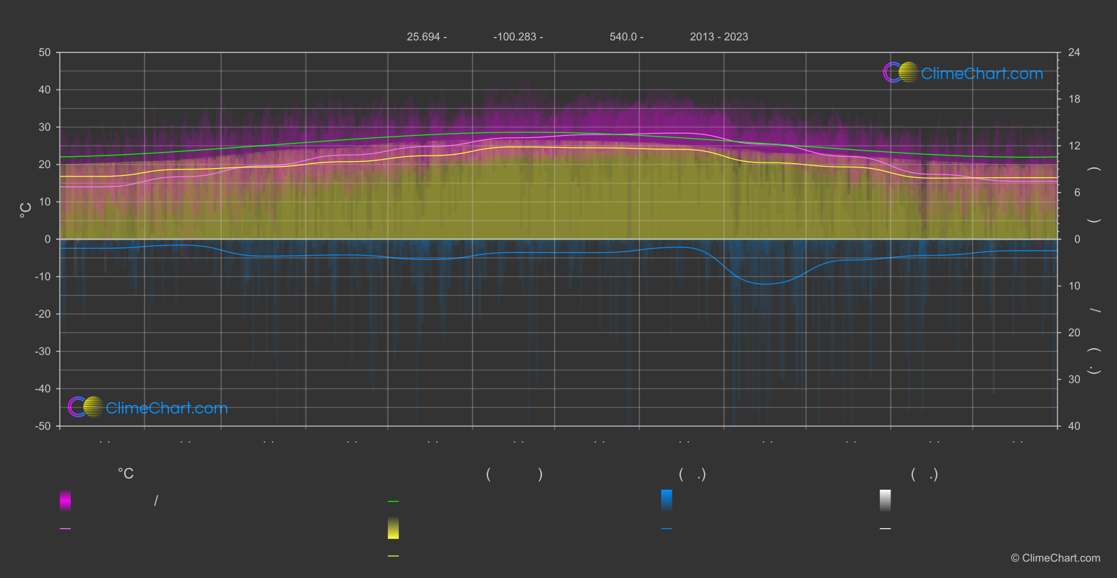Click the ClimeChart.com logo at bottom left
The image size is (1117, 578).
tap(148, 408)
